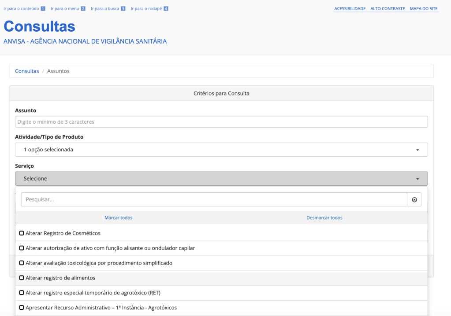The width and height of the screenshot is (451, 316).
Task: Select Alterar registro especial temporário de agrotóxico
Action: [x=22, y=293]
